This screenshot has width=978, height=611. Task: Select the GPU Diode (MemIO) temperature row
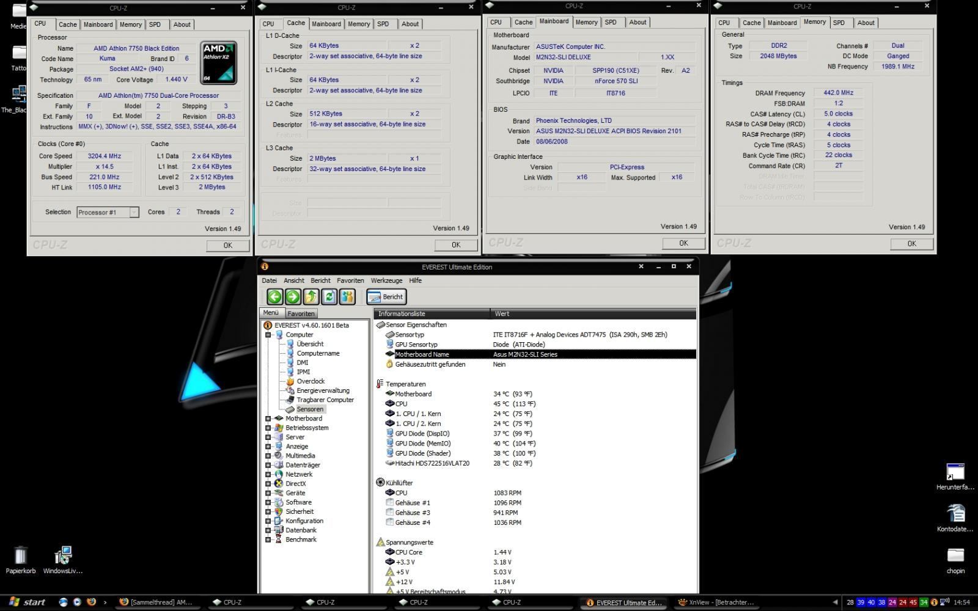540,444
